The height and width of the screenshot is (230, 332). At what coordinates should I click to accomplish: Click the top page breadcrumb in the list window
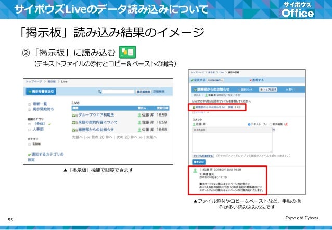pyautogui.click(x=34, y=82)
